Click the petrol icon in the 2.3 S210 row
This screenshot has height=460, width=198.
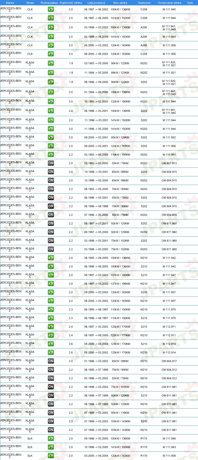click(x=51, y=318)
